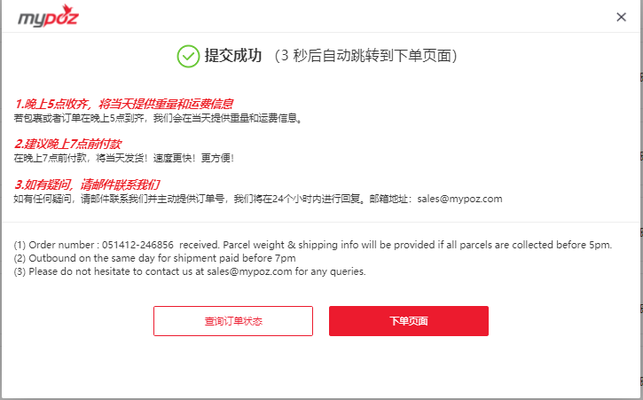
Task: Click red heading 3.如有疑问，请邮件联系我们
Action: coord(87,184)
